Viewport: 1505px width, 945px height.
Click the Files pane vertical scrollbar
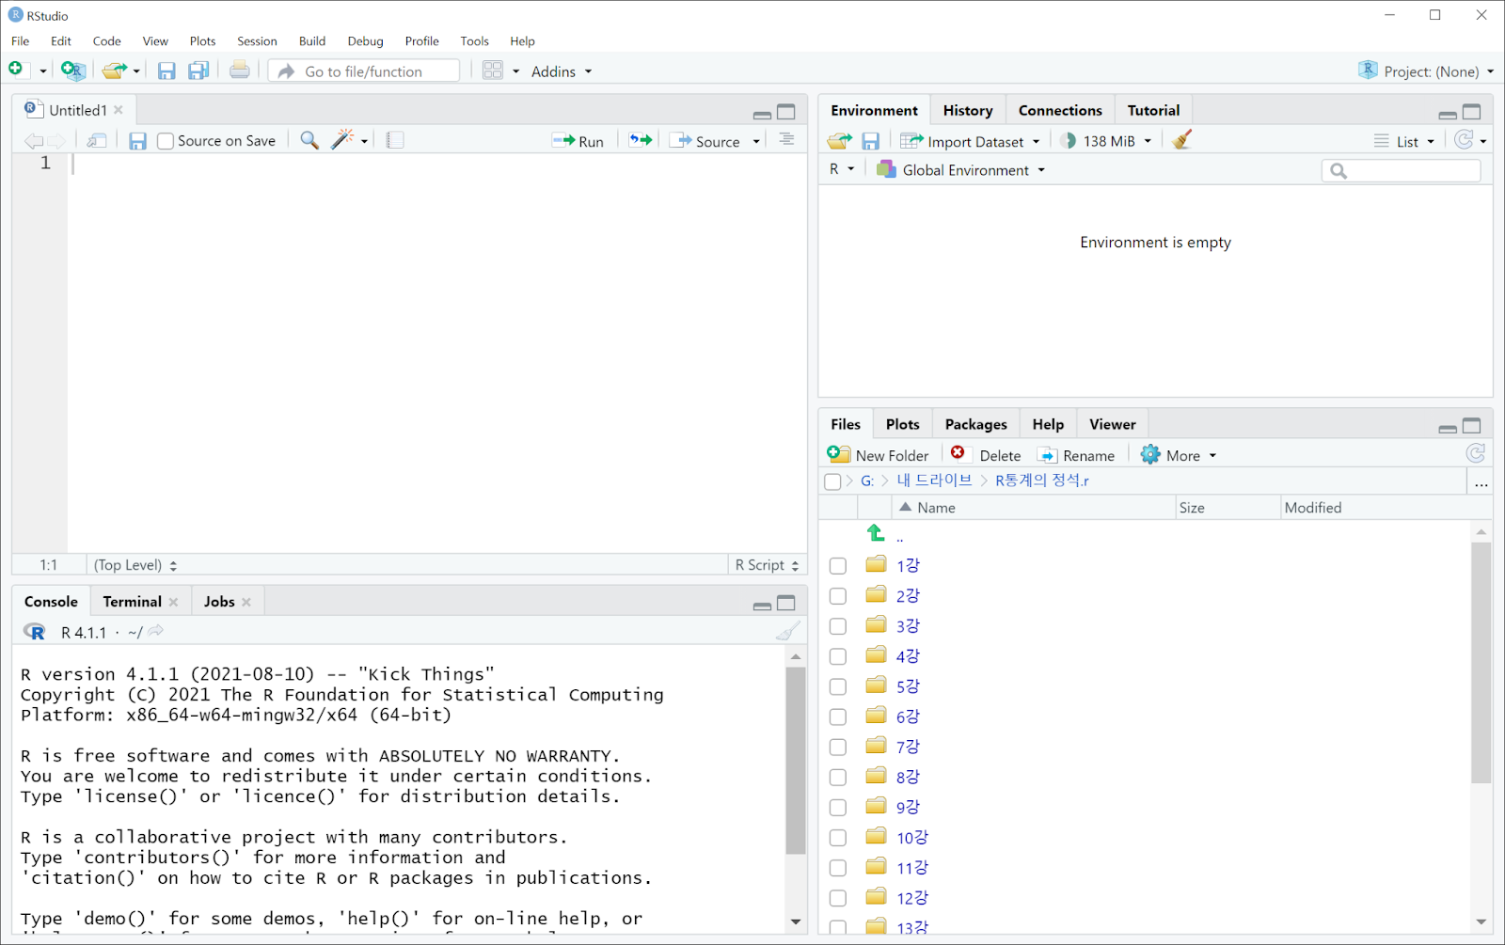[1481, 663]
